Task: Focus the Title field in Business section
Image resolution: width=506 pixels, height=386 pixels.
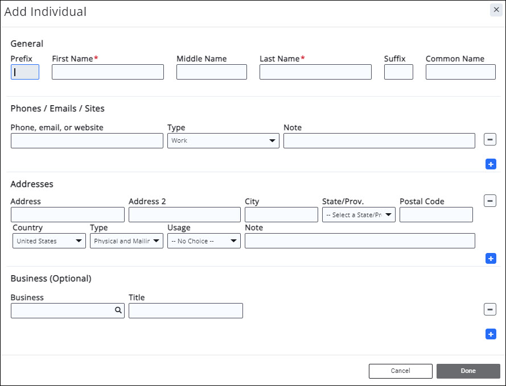Action: pyautogui.click(x=186, y=311)
